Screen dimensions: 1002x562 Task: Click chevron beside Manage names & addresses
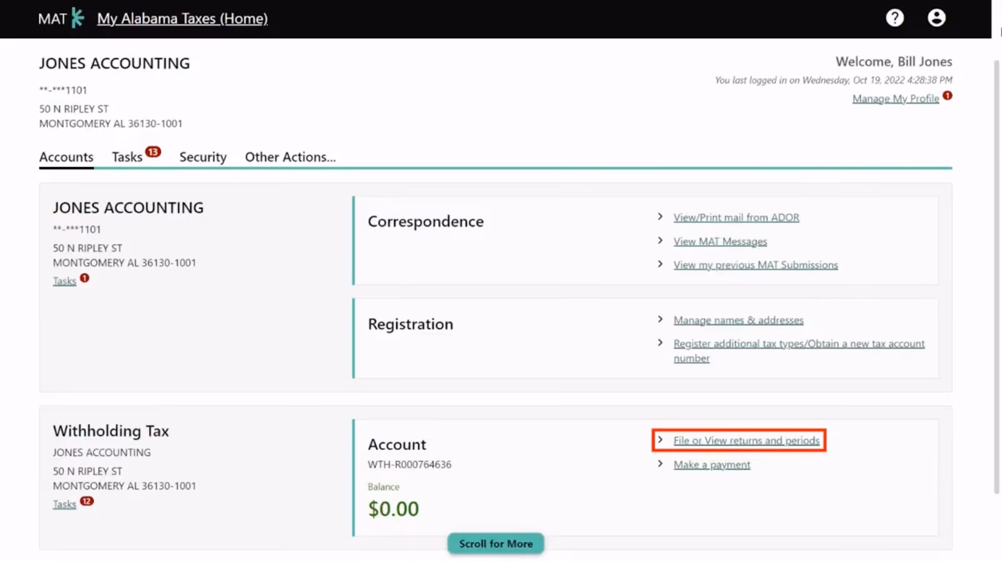pyautogui.click(x=660, y=319)
